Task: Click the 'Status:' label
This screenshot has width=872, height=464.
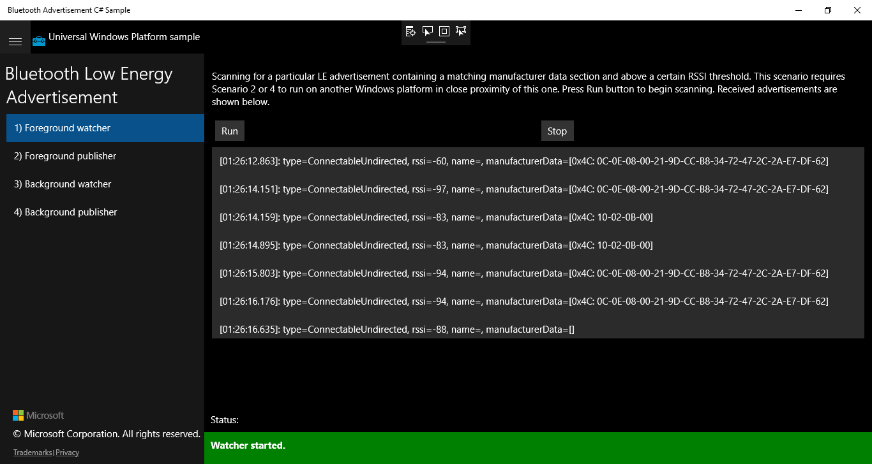Action: (x=225, y=420)
